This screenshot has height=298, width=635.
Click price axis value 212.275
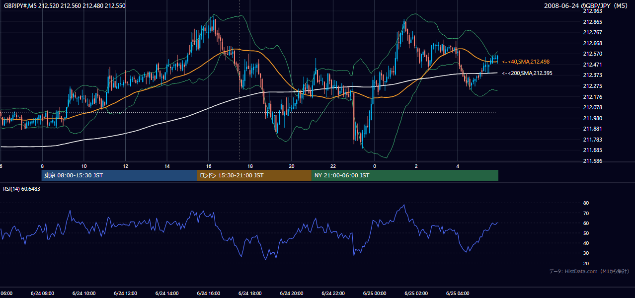coord(592,86)
